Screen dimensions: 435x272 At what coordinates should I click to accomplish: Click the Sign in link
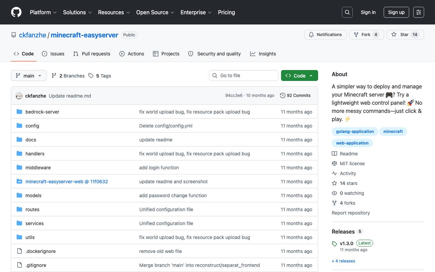[368, 12]
